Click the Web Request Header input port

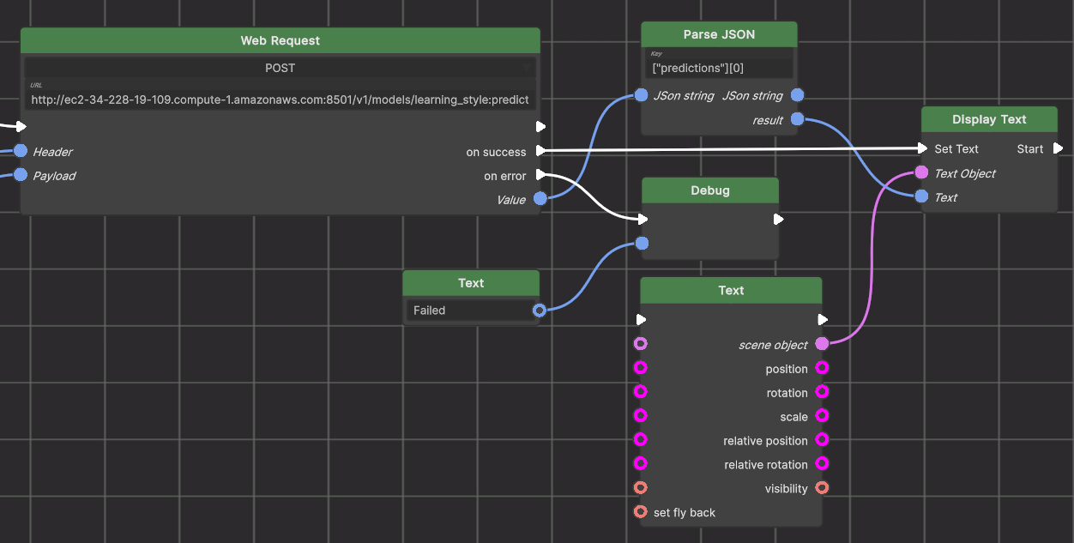coord(21,151)
